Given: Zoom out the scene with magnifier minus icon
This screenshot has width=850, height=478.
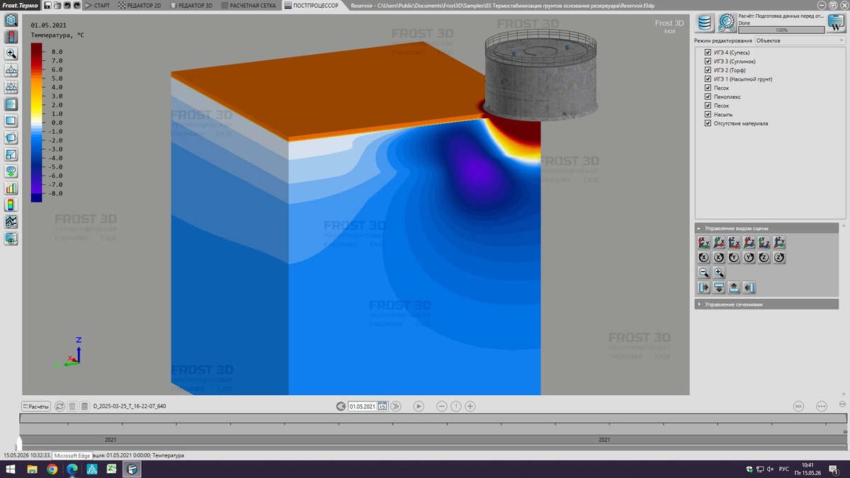Looking at the screenshot, I should (x=704, y=273).
